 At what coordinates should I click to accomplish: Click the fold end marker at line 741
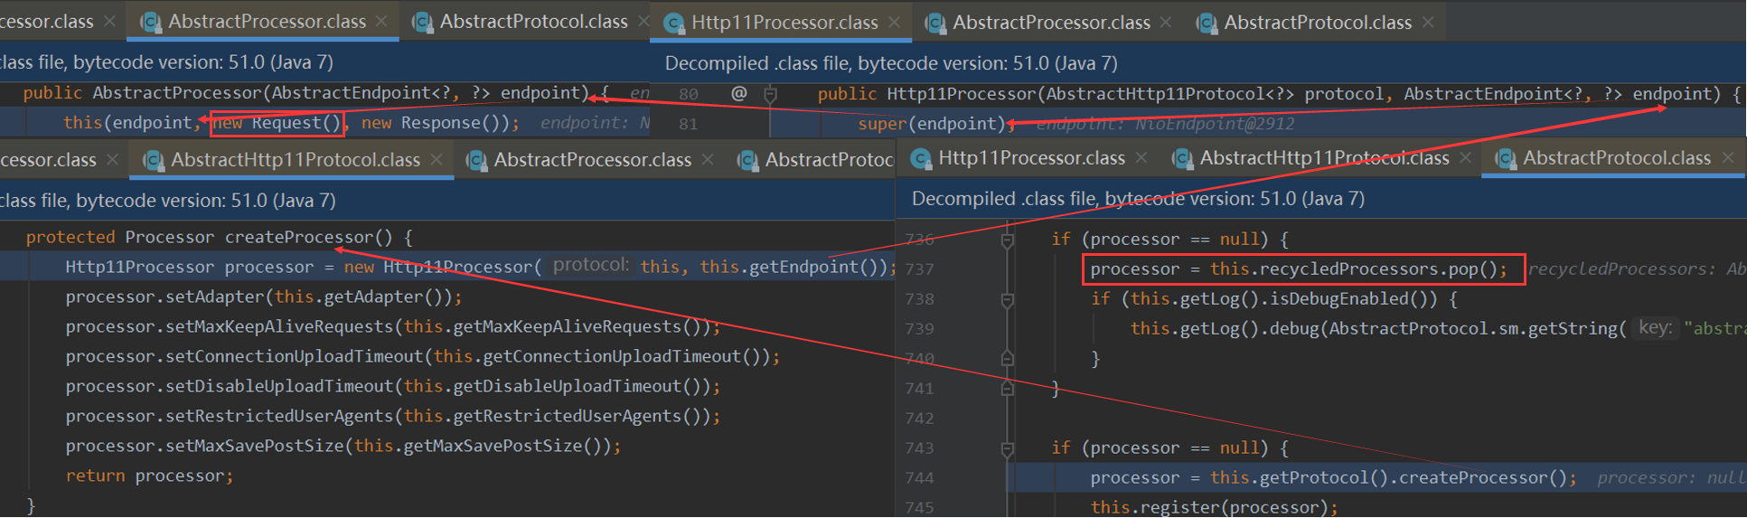point(1007,389)
